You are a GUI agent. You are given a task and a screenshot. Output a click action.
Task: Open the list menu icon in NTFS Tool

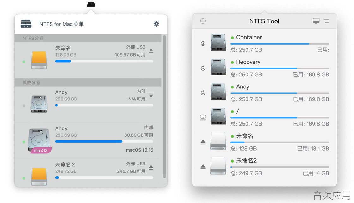tap(326, 21)
